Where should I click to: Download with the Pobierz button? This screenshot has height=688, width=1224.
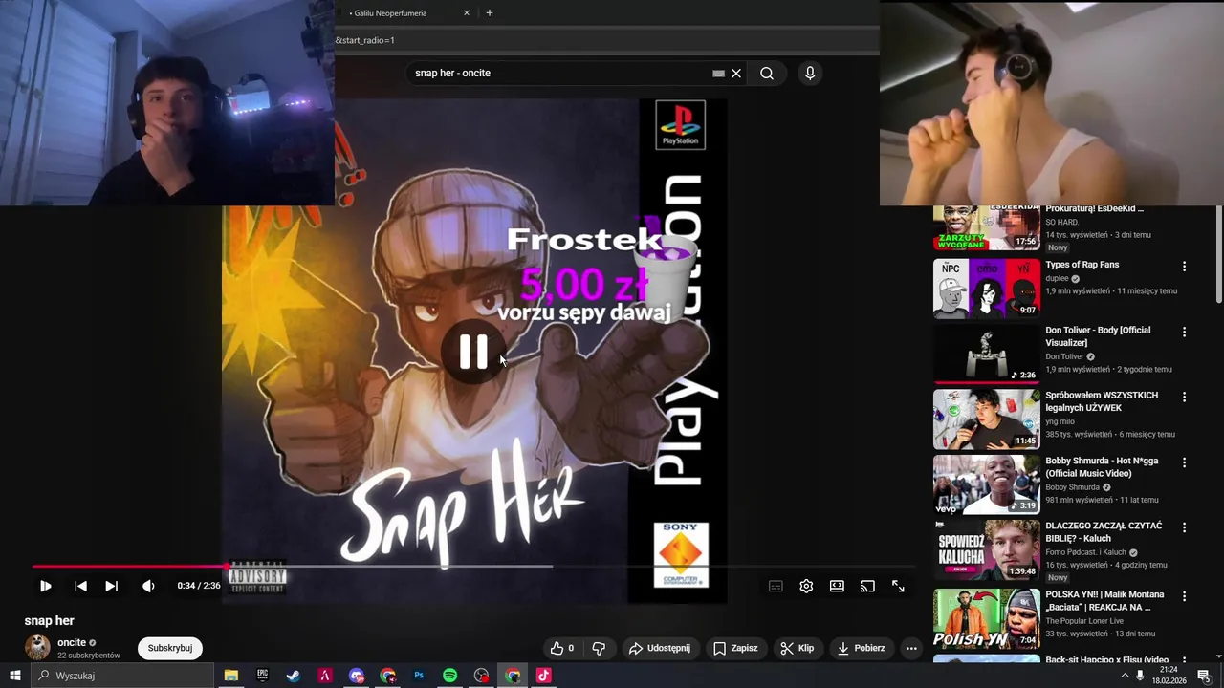point(861,648)
